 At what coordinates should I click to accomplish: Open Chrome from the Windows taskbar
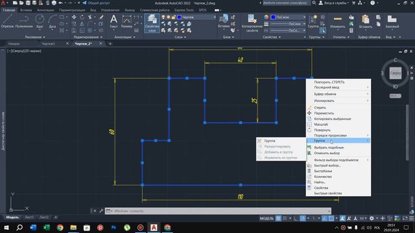[x=60, y=227]
